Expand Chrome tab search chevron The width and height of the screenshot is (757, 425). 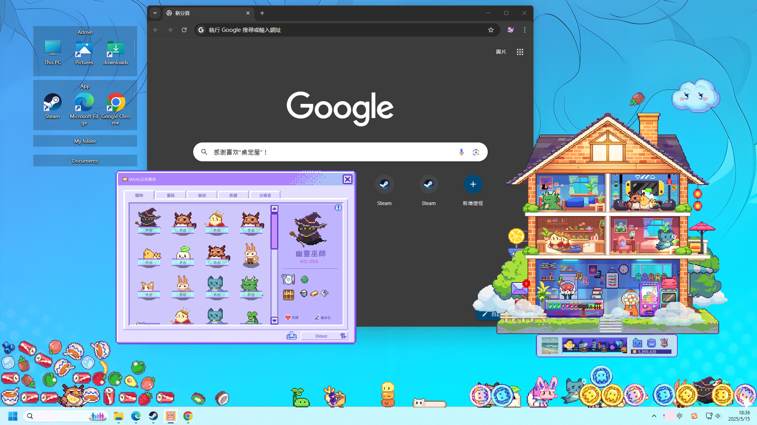point(155,13)
